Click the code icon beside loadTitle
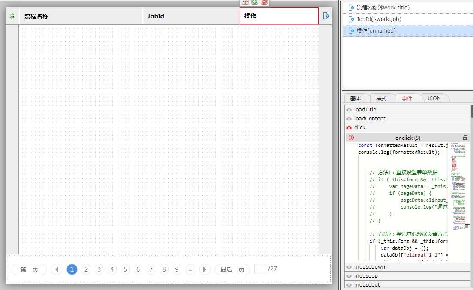This screenshot has width=473, height=290. click(349, 110)
